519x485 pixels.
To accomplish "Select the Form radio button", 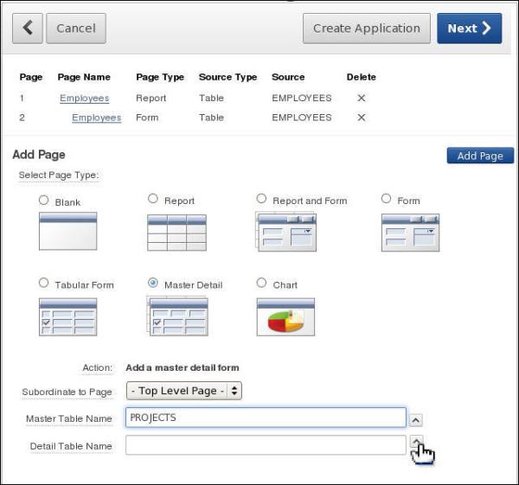I will (x=387, y=199).
